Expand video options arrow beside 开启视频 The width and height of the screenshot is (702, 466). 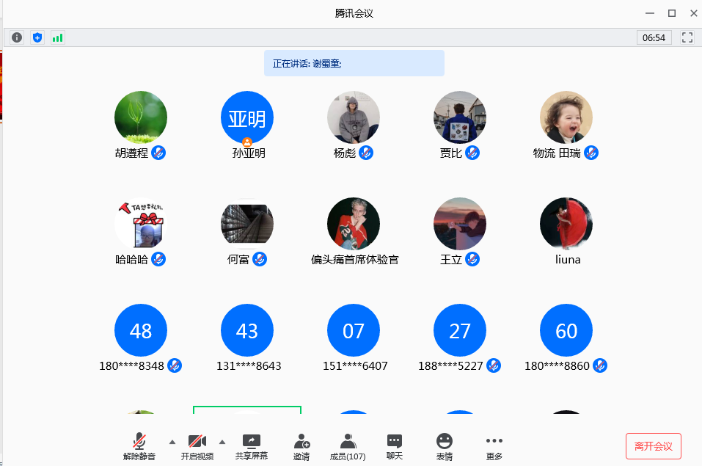222,442
